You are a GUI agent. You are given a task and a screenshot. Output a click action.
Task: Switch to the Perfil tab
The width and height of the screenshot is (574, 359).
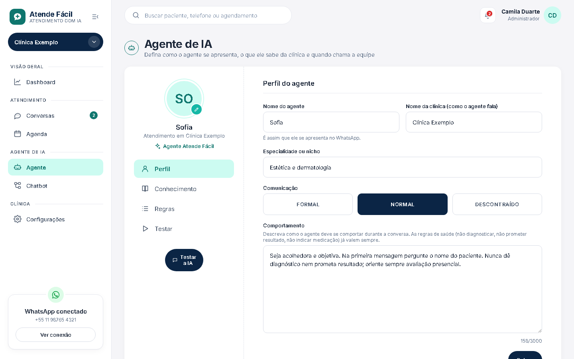184,169
